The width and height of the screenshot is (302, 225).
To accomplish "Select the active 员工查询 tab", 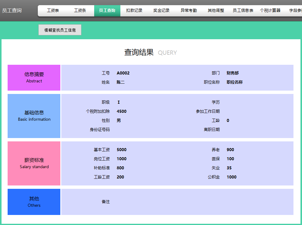I will [107, 10].
